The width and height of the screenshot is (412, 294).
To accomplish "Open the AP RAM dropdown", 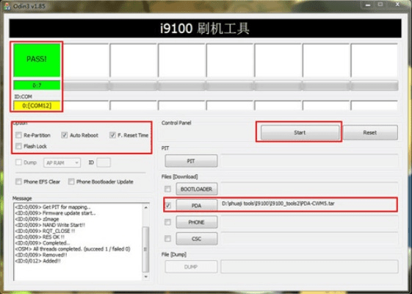I will click(x=62, y=162).
